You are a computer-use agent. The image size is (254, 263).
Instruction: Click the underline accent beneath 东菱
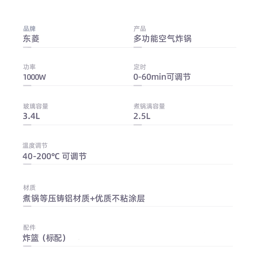(27, 47)
